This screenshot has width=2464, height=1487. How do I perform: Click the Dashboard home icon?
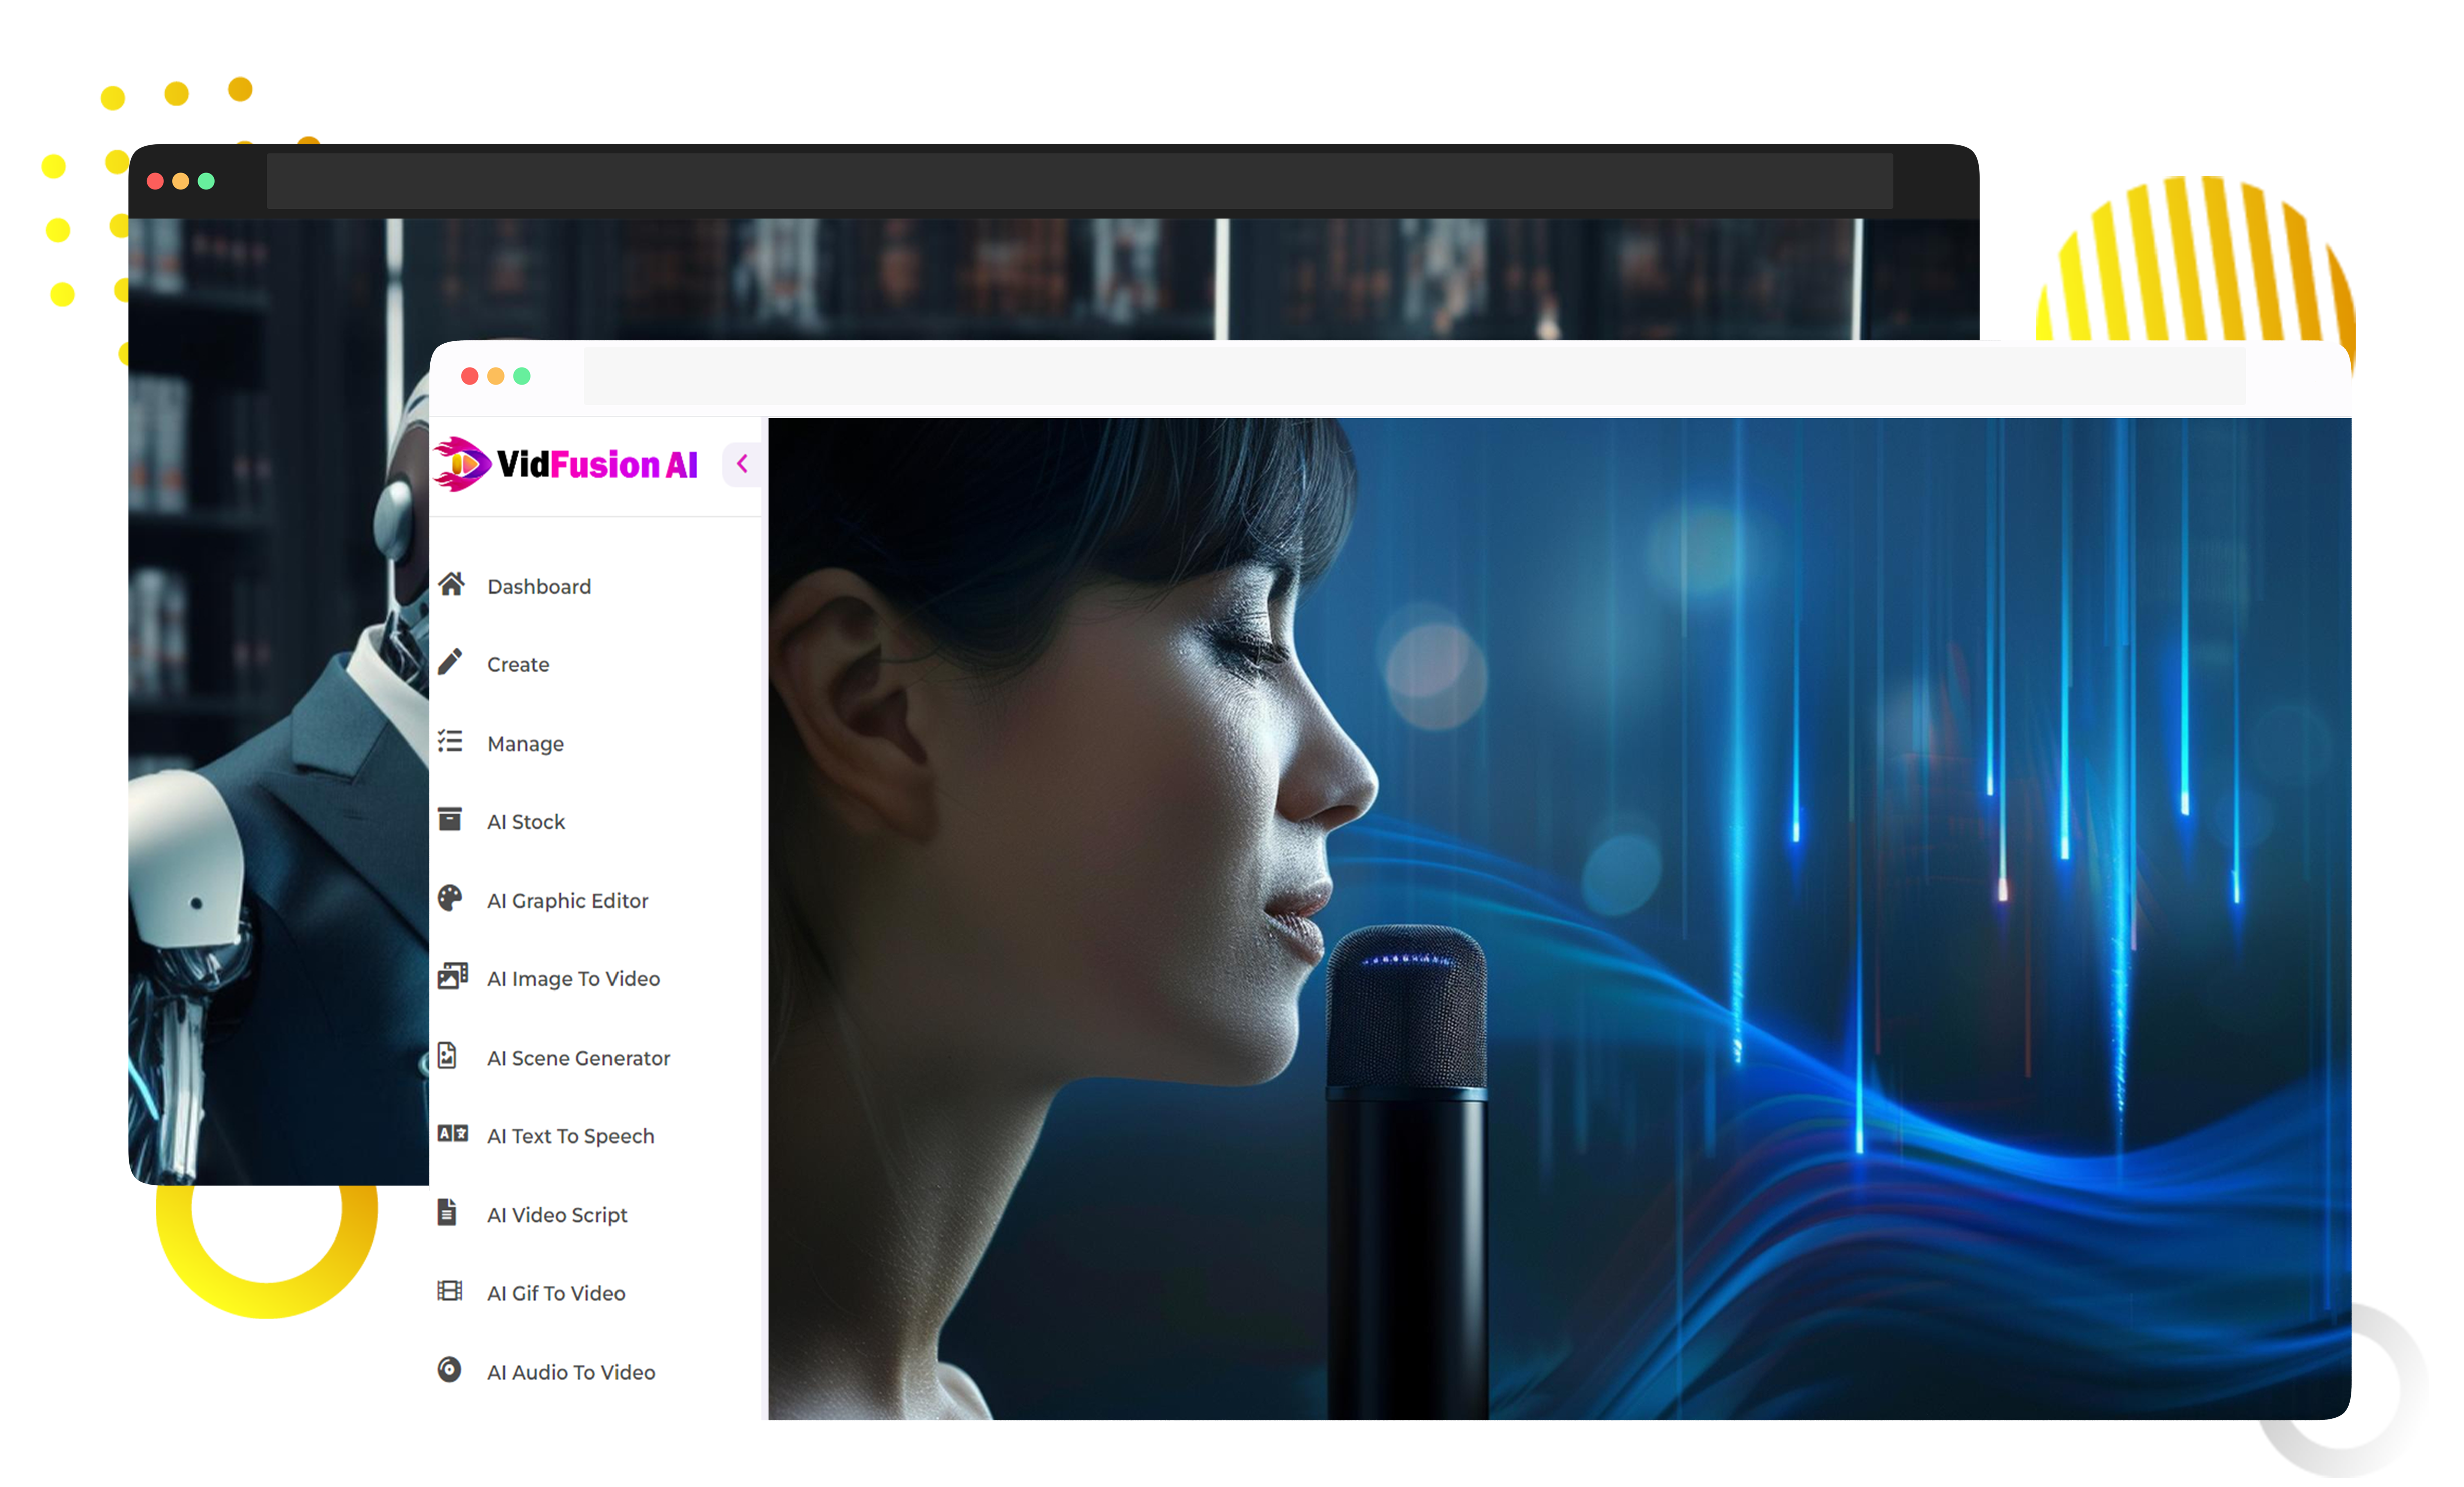451,584
